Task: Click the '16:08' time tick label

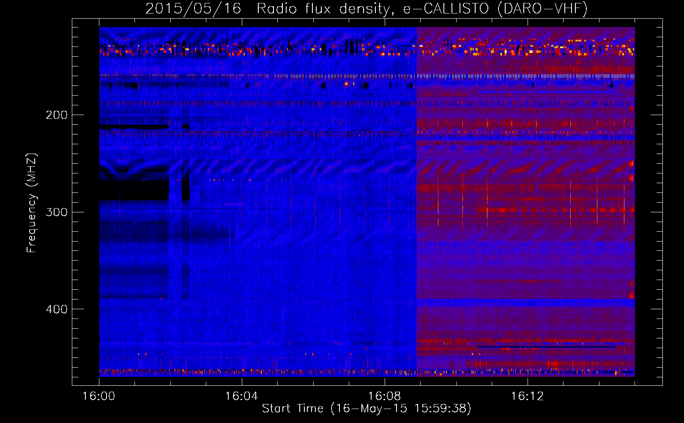Action: [384, 396]
